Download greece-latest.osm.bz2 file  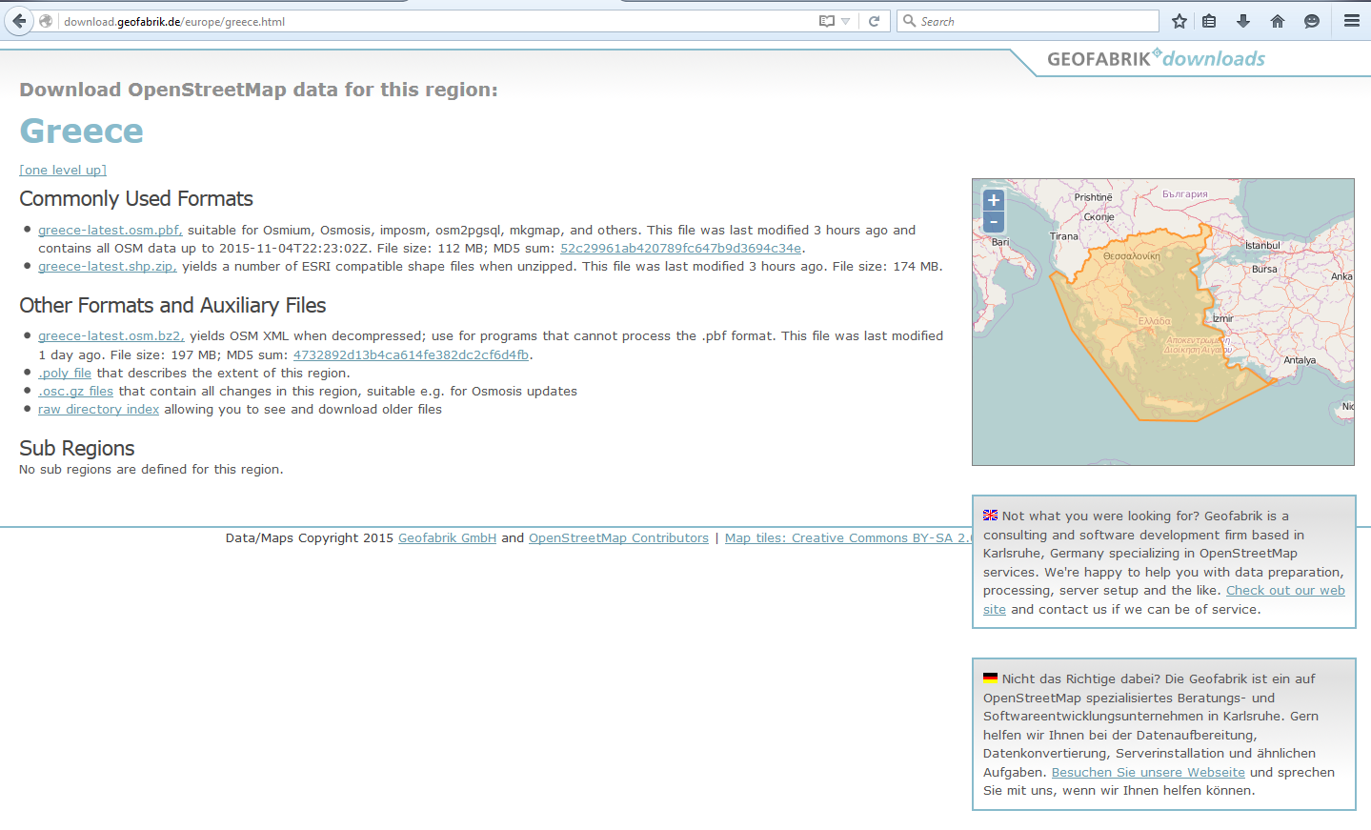pyautogui.click(x=111, y=335)
